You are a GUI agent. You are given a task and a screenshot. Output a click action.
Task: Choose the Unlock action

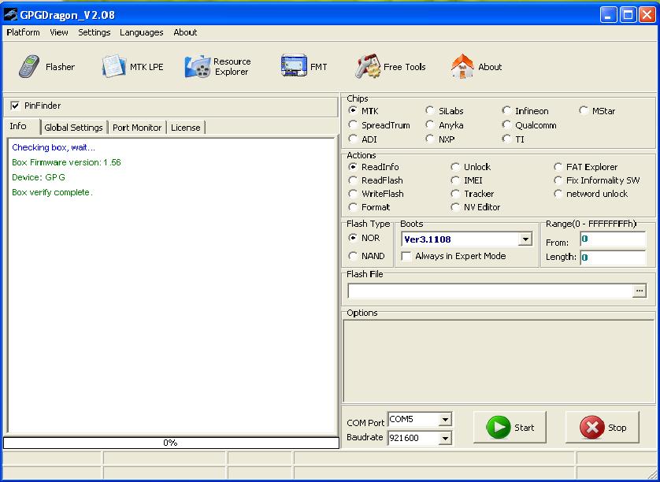(x=455, y=167)
